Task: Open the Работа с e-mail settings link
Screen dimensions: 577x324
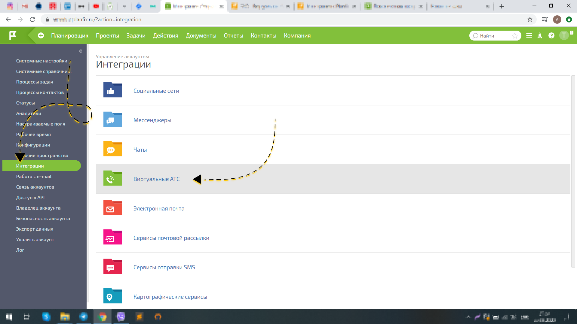Action: [x=34, y=176]
